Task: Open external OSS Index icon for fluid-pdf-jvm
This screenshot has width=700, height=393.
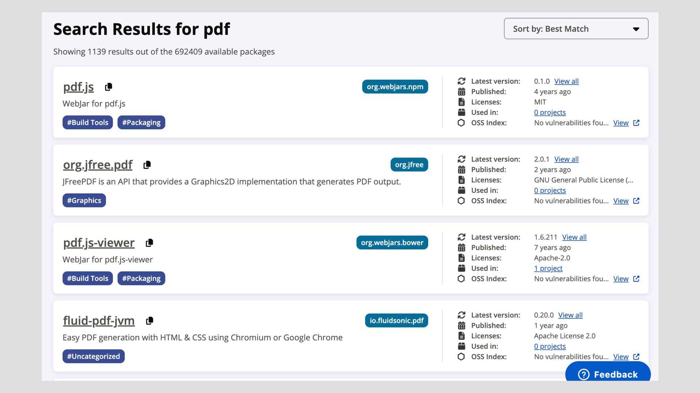Action: [636, 357]
